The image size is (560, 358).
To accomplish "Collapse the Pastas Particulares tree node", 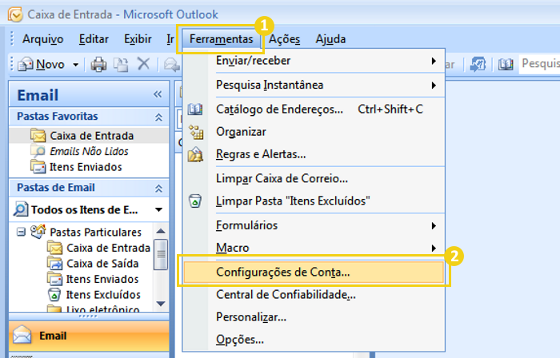I will [x=21, y=232].
